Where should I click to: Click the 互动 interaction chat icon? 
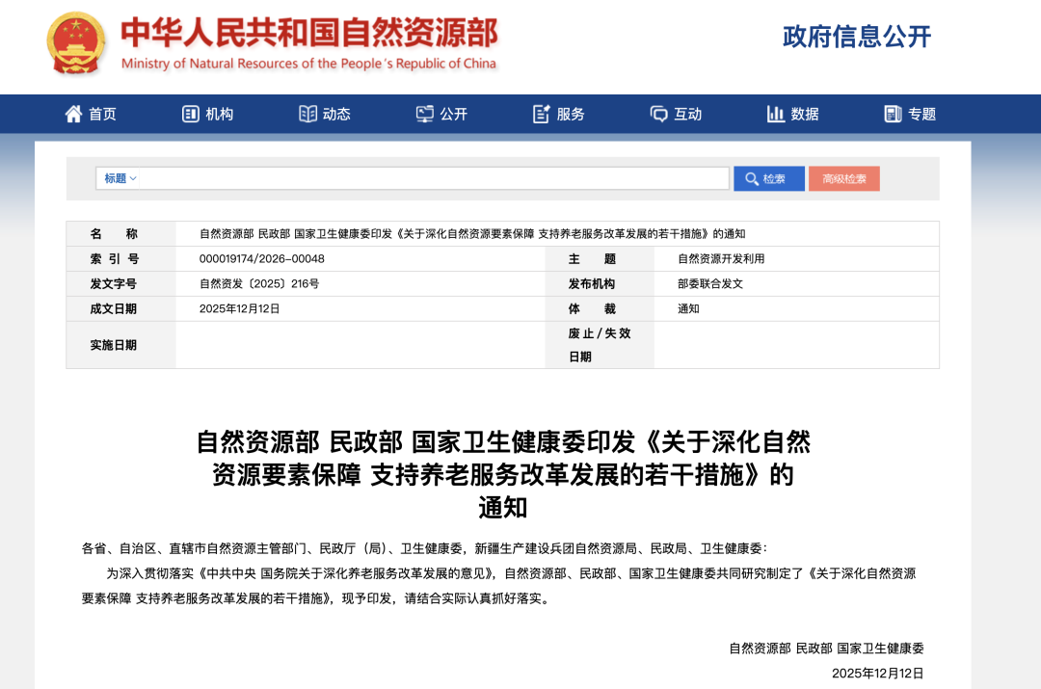pos(659,114)
